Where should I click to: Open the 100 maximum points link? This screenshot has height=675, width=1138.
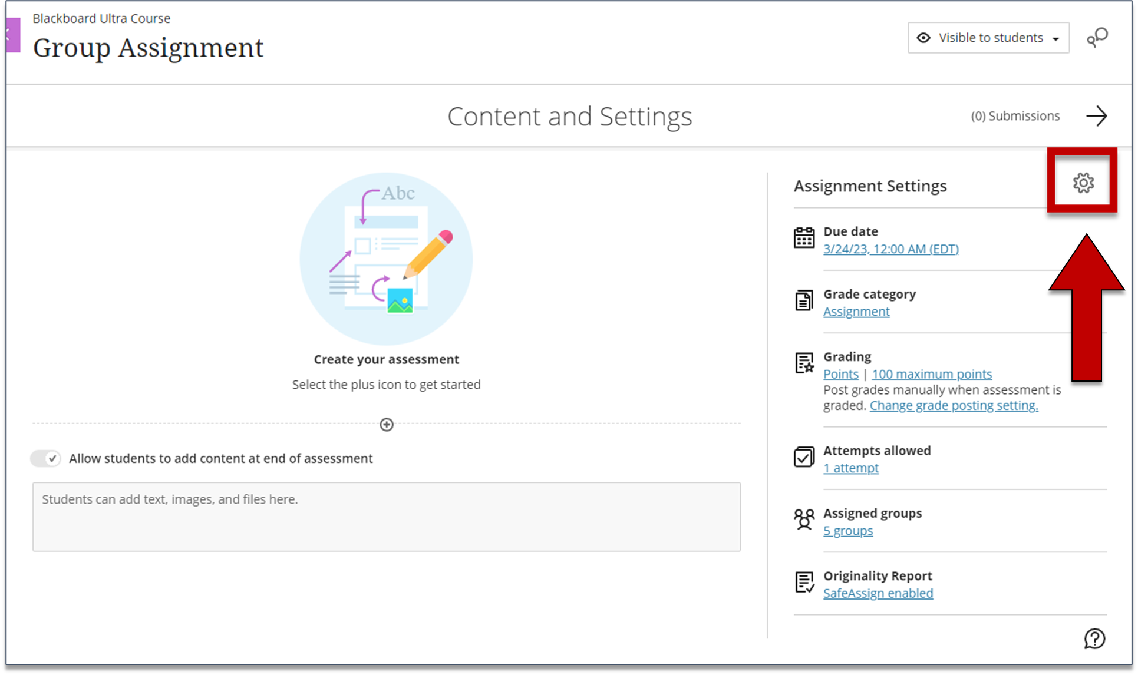[x=932, y=374]
